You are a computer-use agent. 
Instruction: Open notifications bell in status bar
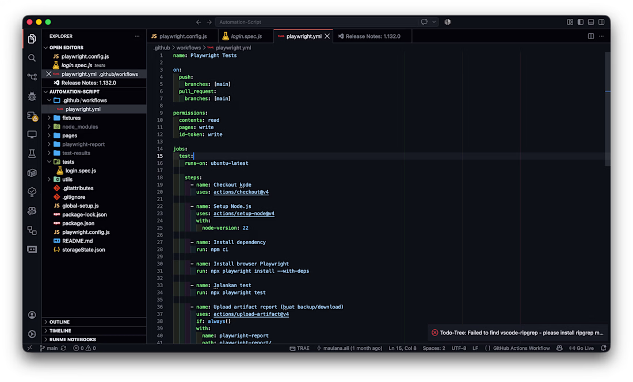click(604, 348)
